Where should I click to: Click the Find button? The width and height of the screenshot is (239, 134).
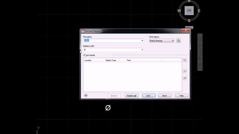[x=149, y=96]
